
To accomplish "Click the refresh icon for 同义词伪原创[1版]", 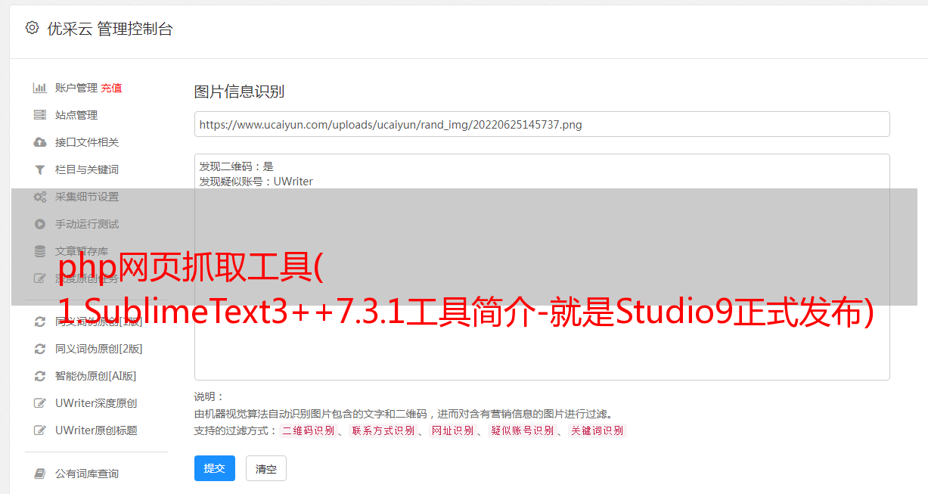I will tap(40, 322).
